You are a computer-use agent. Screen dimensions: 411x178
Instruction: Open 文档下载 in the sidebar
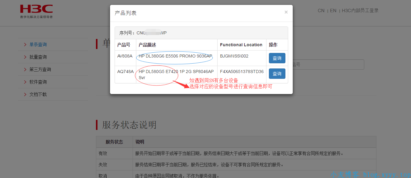pos(38,95)
